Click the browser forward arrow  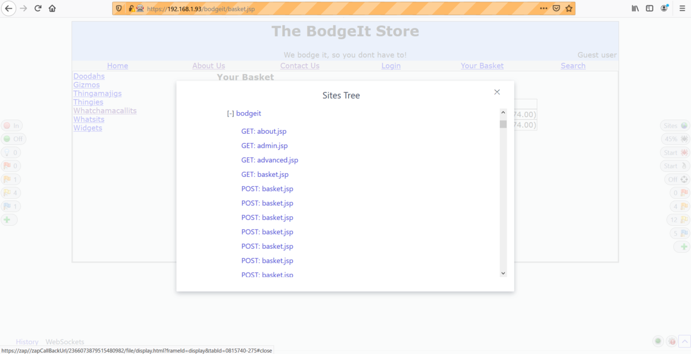[x=24, y=9]
